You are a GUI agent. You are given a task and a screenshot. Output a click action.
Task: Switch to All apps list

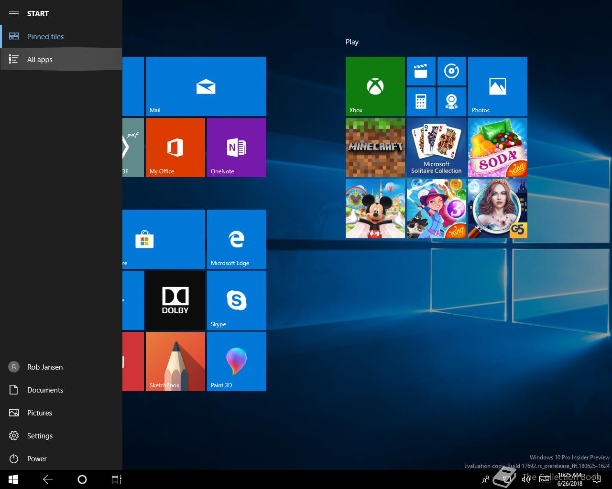pyautogui.click(x=61, y=59)
